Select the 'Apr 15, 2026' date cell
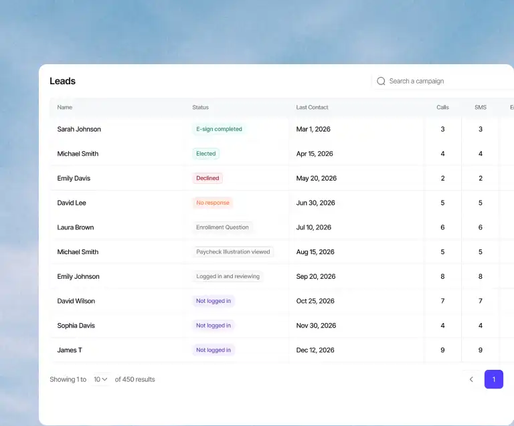The width and height of the screenshot is (514, 426). (x=315, y=154)
